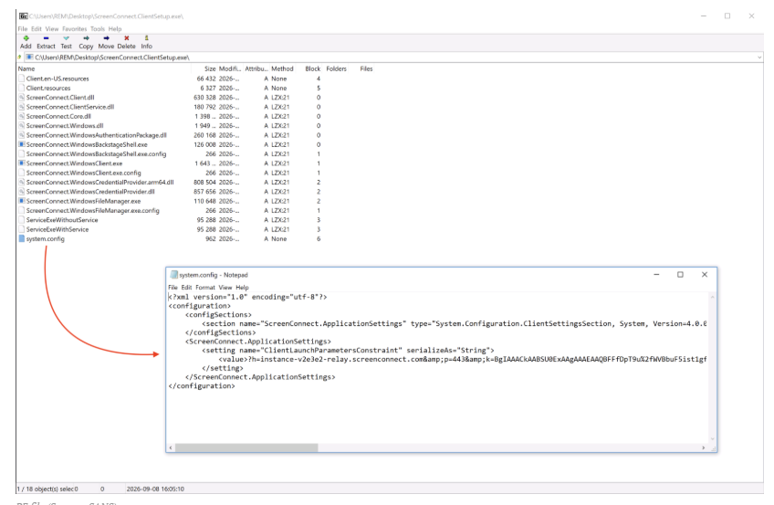This screenshot has width=774, height=505.
Task: Click the ScreenConnect.WindowsClient.exe file icon
Action: 22,163
